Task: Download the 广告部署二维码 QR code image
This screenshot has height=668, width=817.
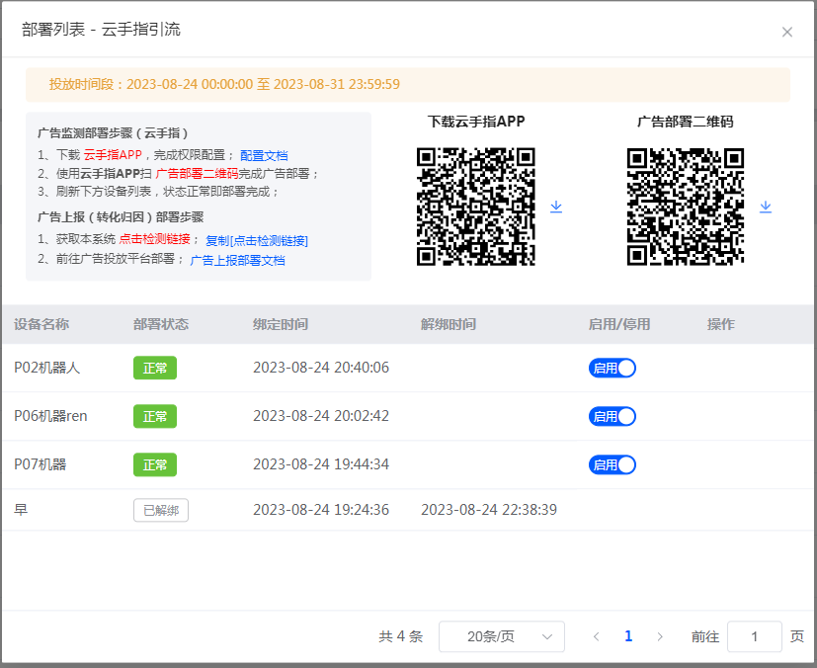Action: click(766, 207)
